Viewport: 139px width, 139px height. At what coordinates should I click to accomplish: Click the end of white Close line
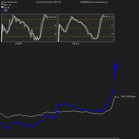119,97
